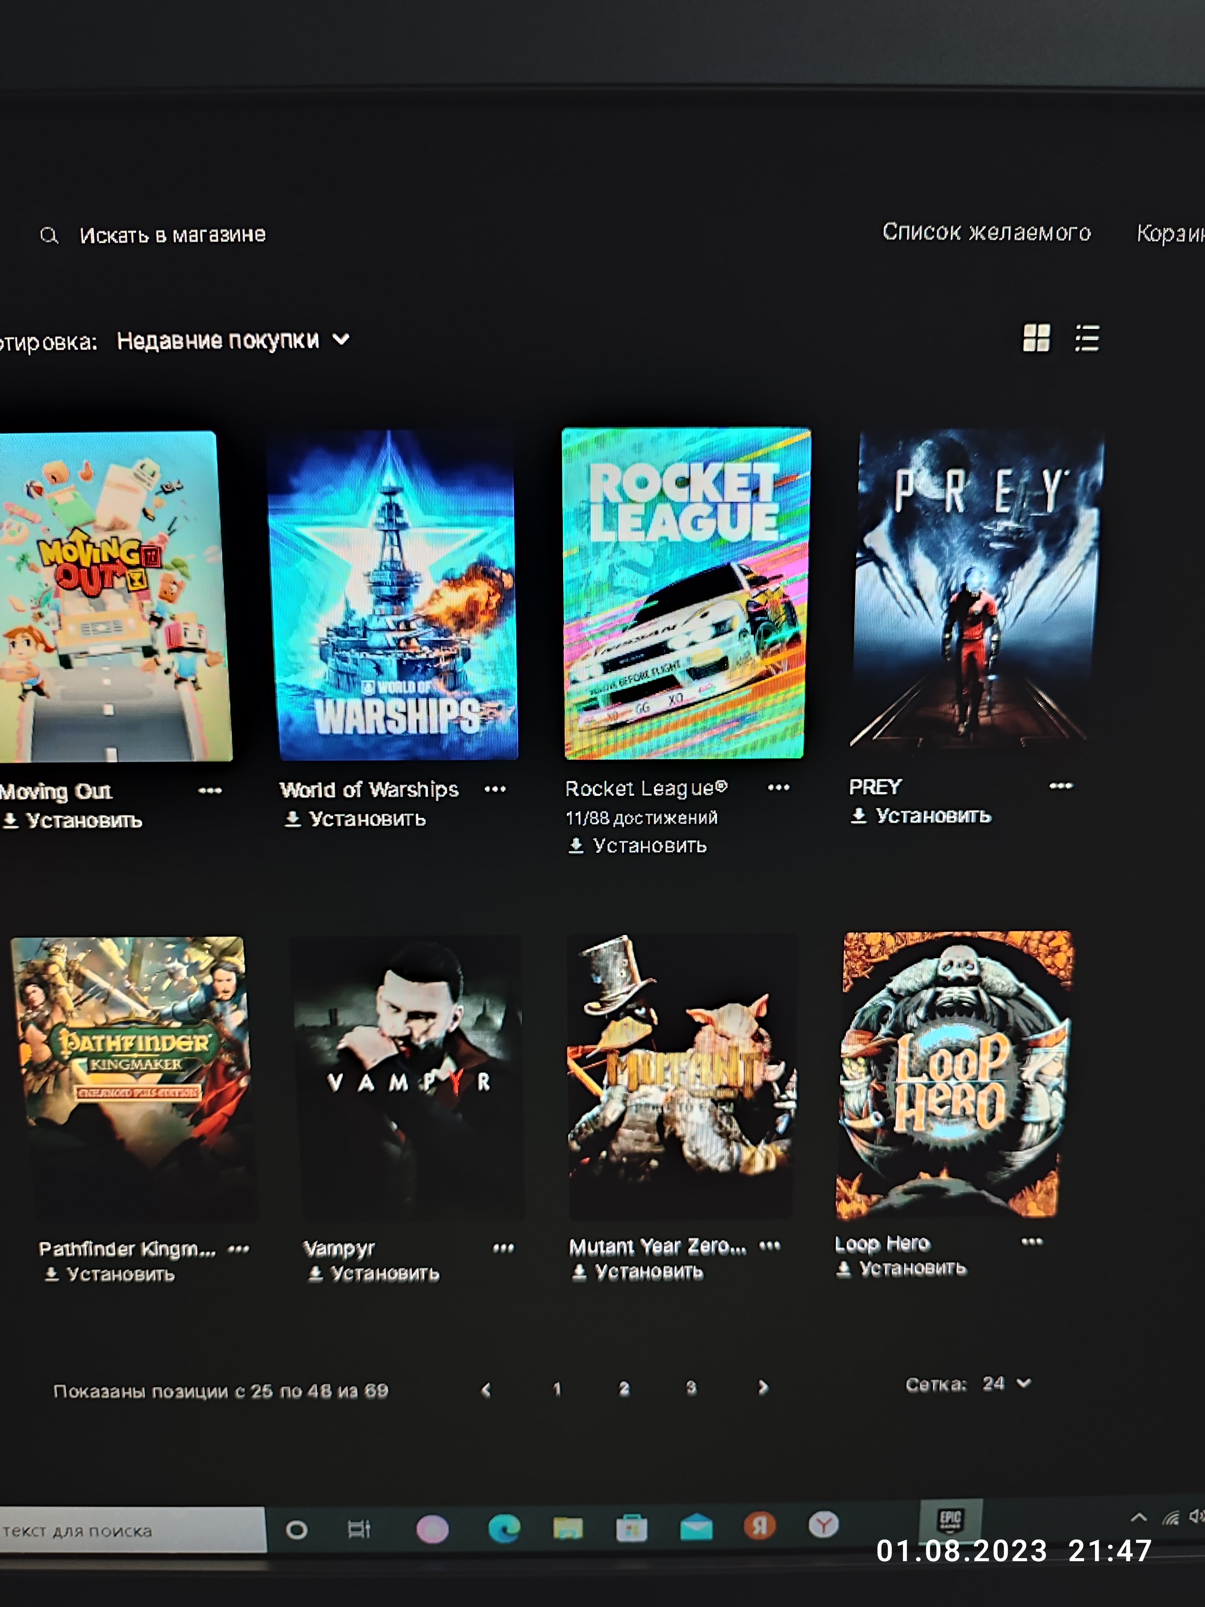Image resolution: width=1205 pixels, height=1607 pixels.
Task: Click the 'Искать в магазине' search field
Action: point(172,235)
